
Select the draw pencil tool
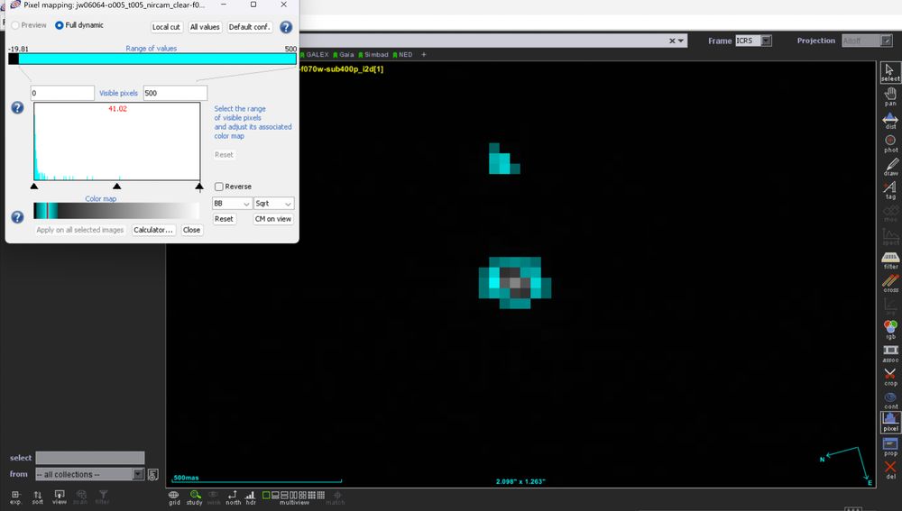pyautogui.click(x=890, y=167)
